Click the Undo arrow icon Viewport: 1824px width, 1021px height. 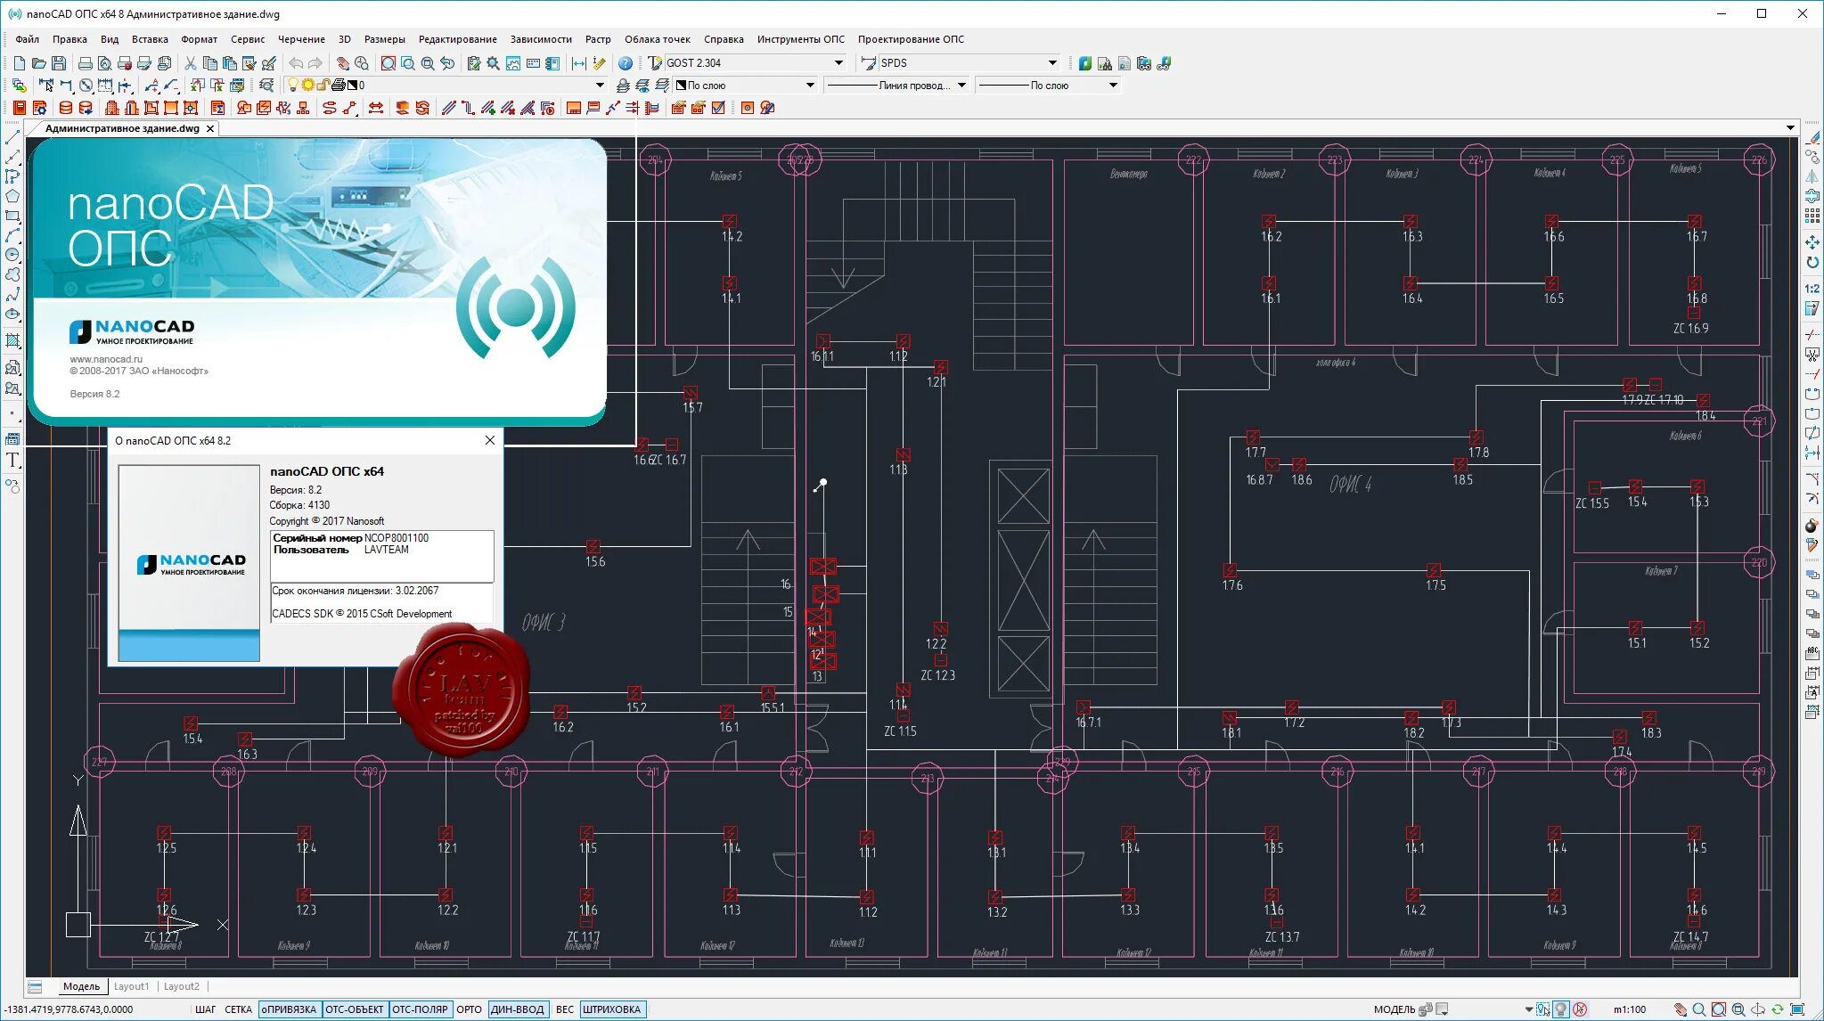tap(296, 63)
